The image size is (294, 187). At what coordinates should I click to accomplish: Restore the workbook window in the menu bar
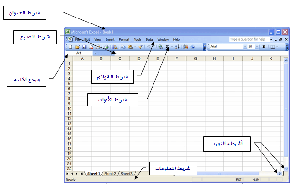click(x=281, y=39)
